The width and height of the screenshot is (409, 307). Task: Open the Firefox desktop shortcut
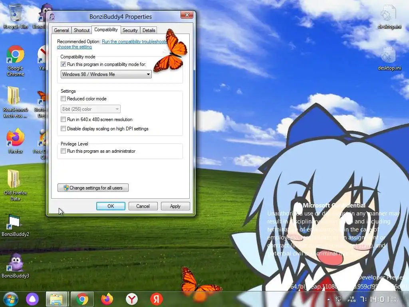(x=16, y=141)
